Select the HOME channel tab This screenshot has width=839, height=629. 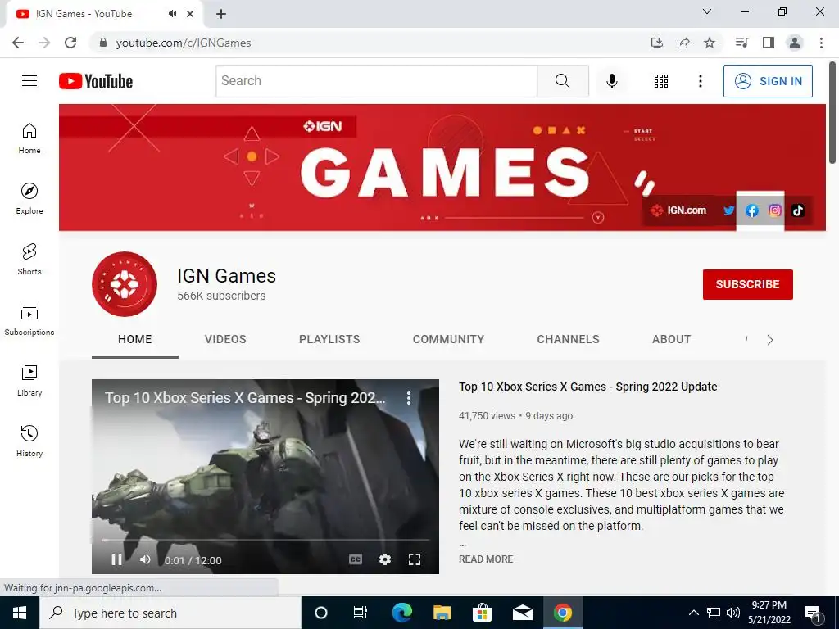[135, 339]
